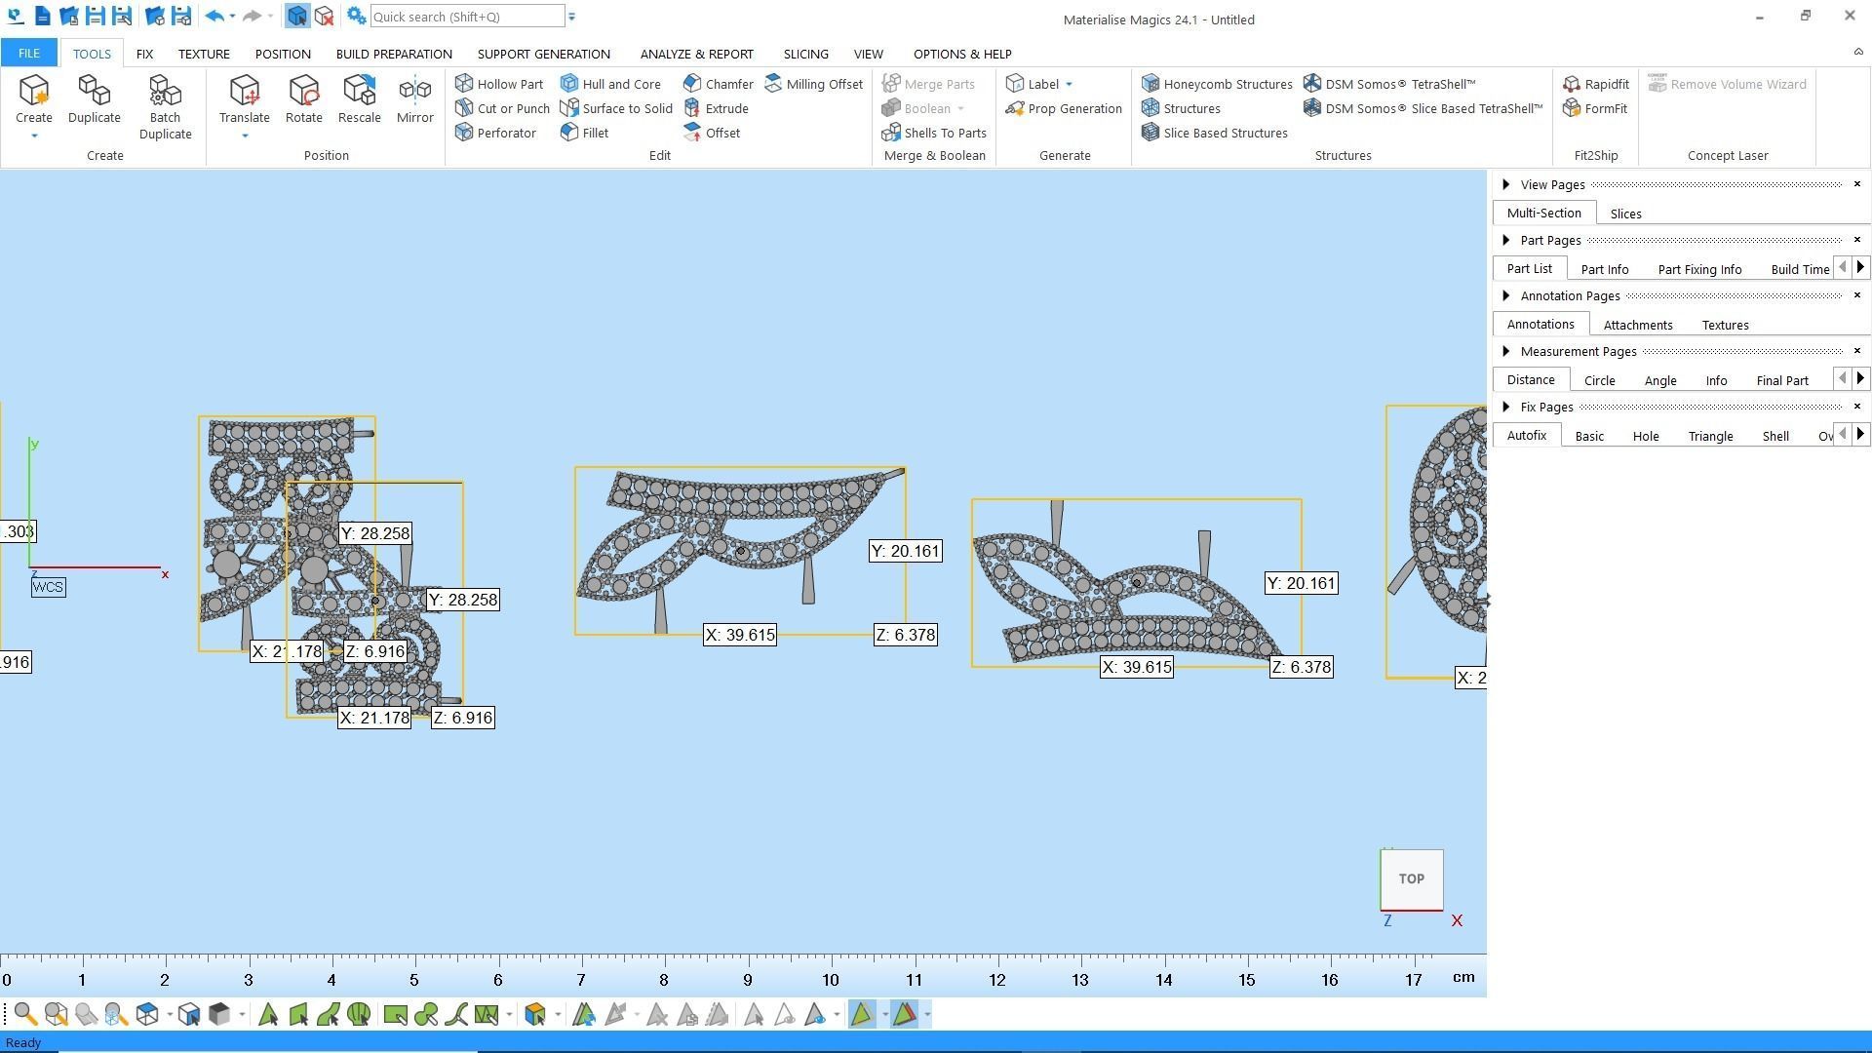This screenshot has width=1872, height=1053.
Task: Click the Shells To Parts button
Action: coord(933,133)
